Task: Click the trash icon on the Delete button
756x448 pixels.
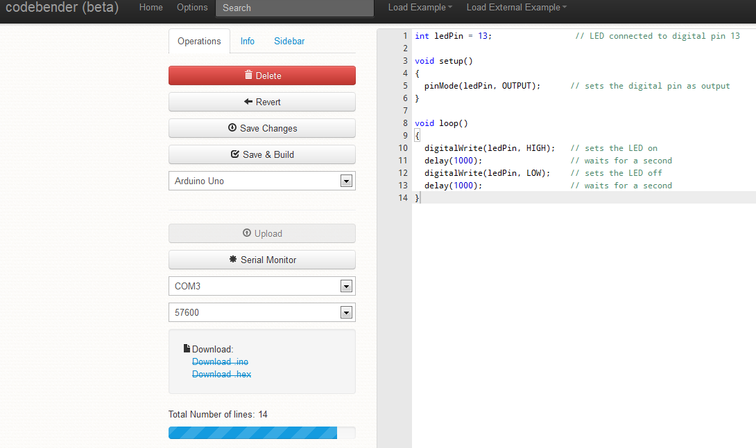Action: [x=248, y=75]
